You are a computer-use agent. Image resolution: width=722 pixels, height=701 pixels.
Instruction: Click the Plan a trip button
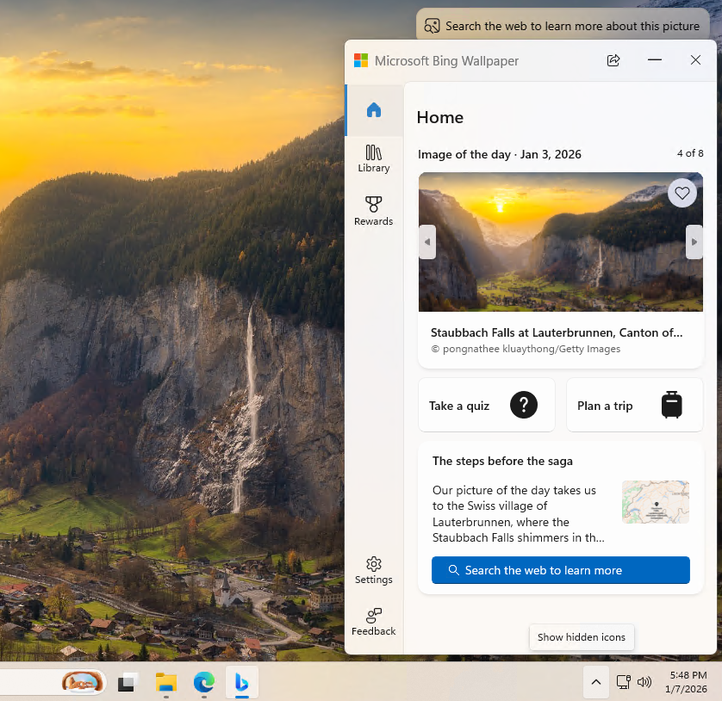[x=634, y=405]
